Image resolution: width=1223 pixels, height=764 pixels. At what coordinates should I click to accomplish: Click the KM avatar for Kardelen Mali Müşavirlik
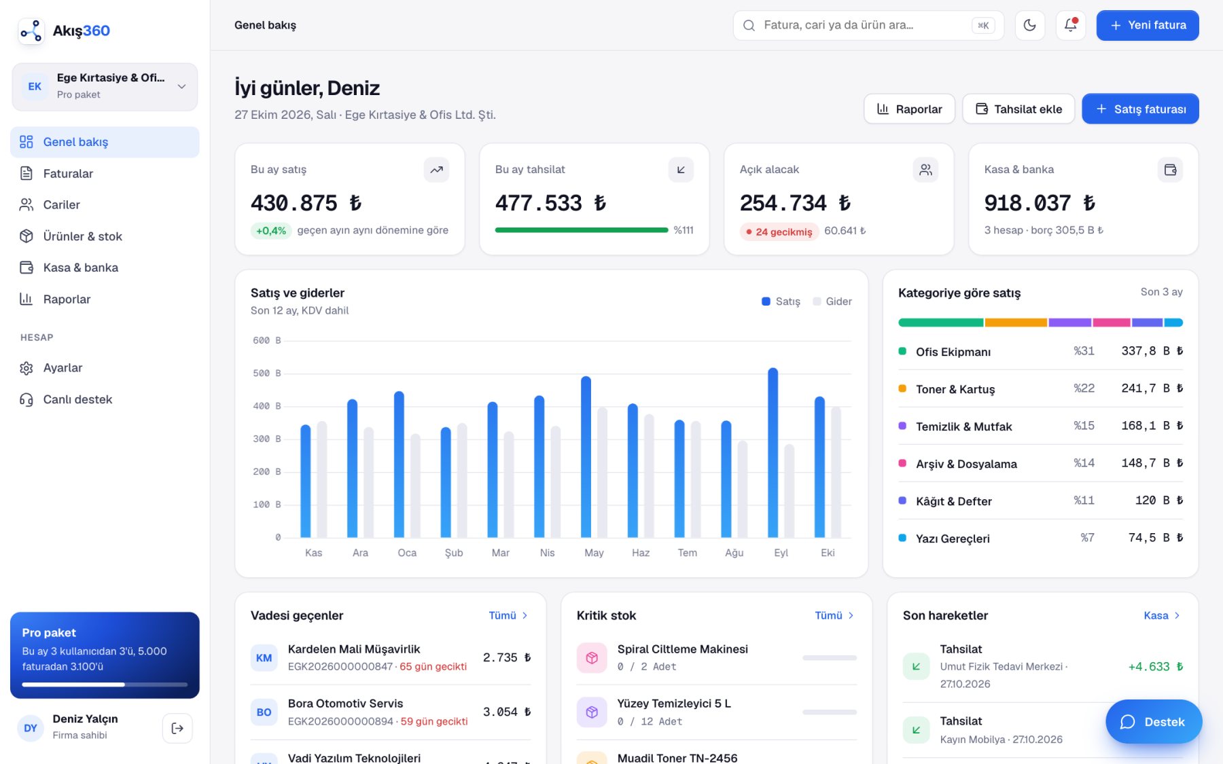(264, 657)
